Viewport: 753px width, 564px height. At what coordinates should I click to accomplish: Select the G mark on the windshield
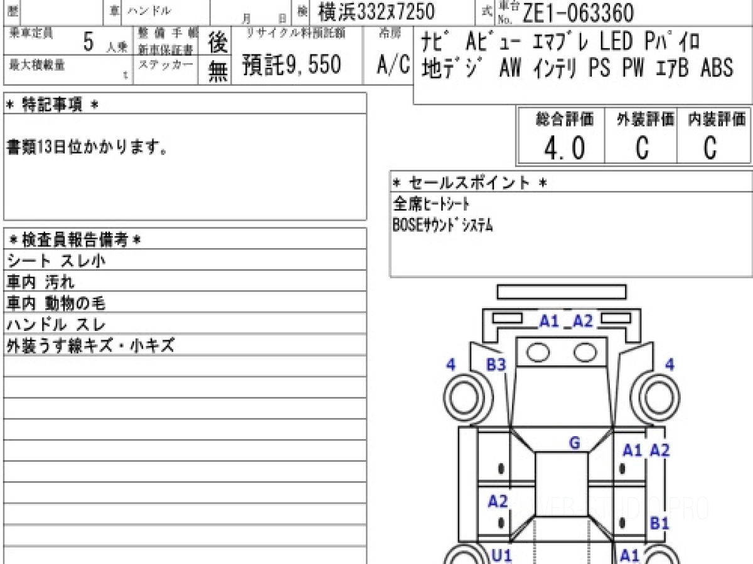click(x=574, y=444)
